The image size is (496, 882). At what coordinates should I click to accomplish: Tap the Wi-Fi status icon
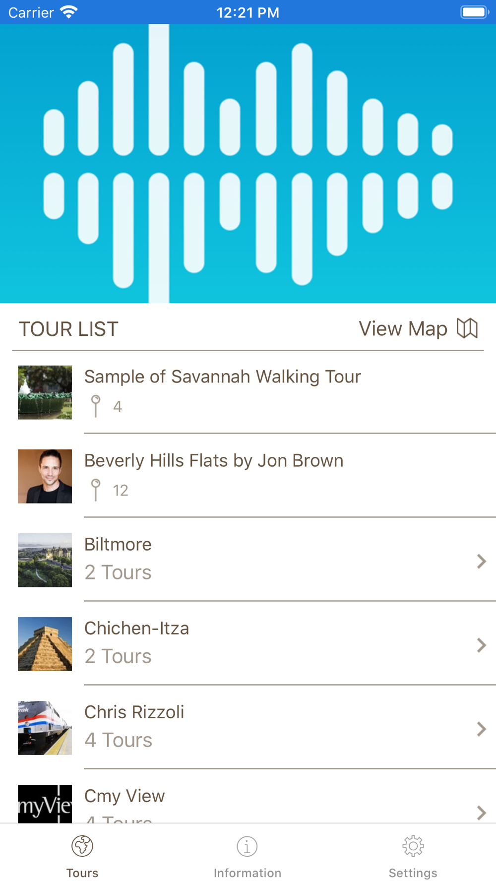click(x=68, y=12)
